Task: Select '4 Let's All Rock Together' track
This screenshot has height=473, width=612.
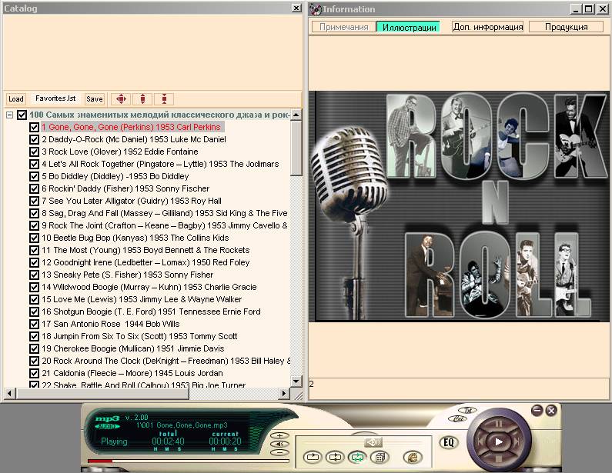Action: pyautogui.click(x=160, y=164)
